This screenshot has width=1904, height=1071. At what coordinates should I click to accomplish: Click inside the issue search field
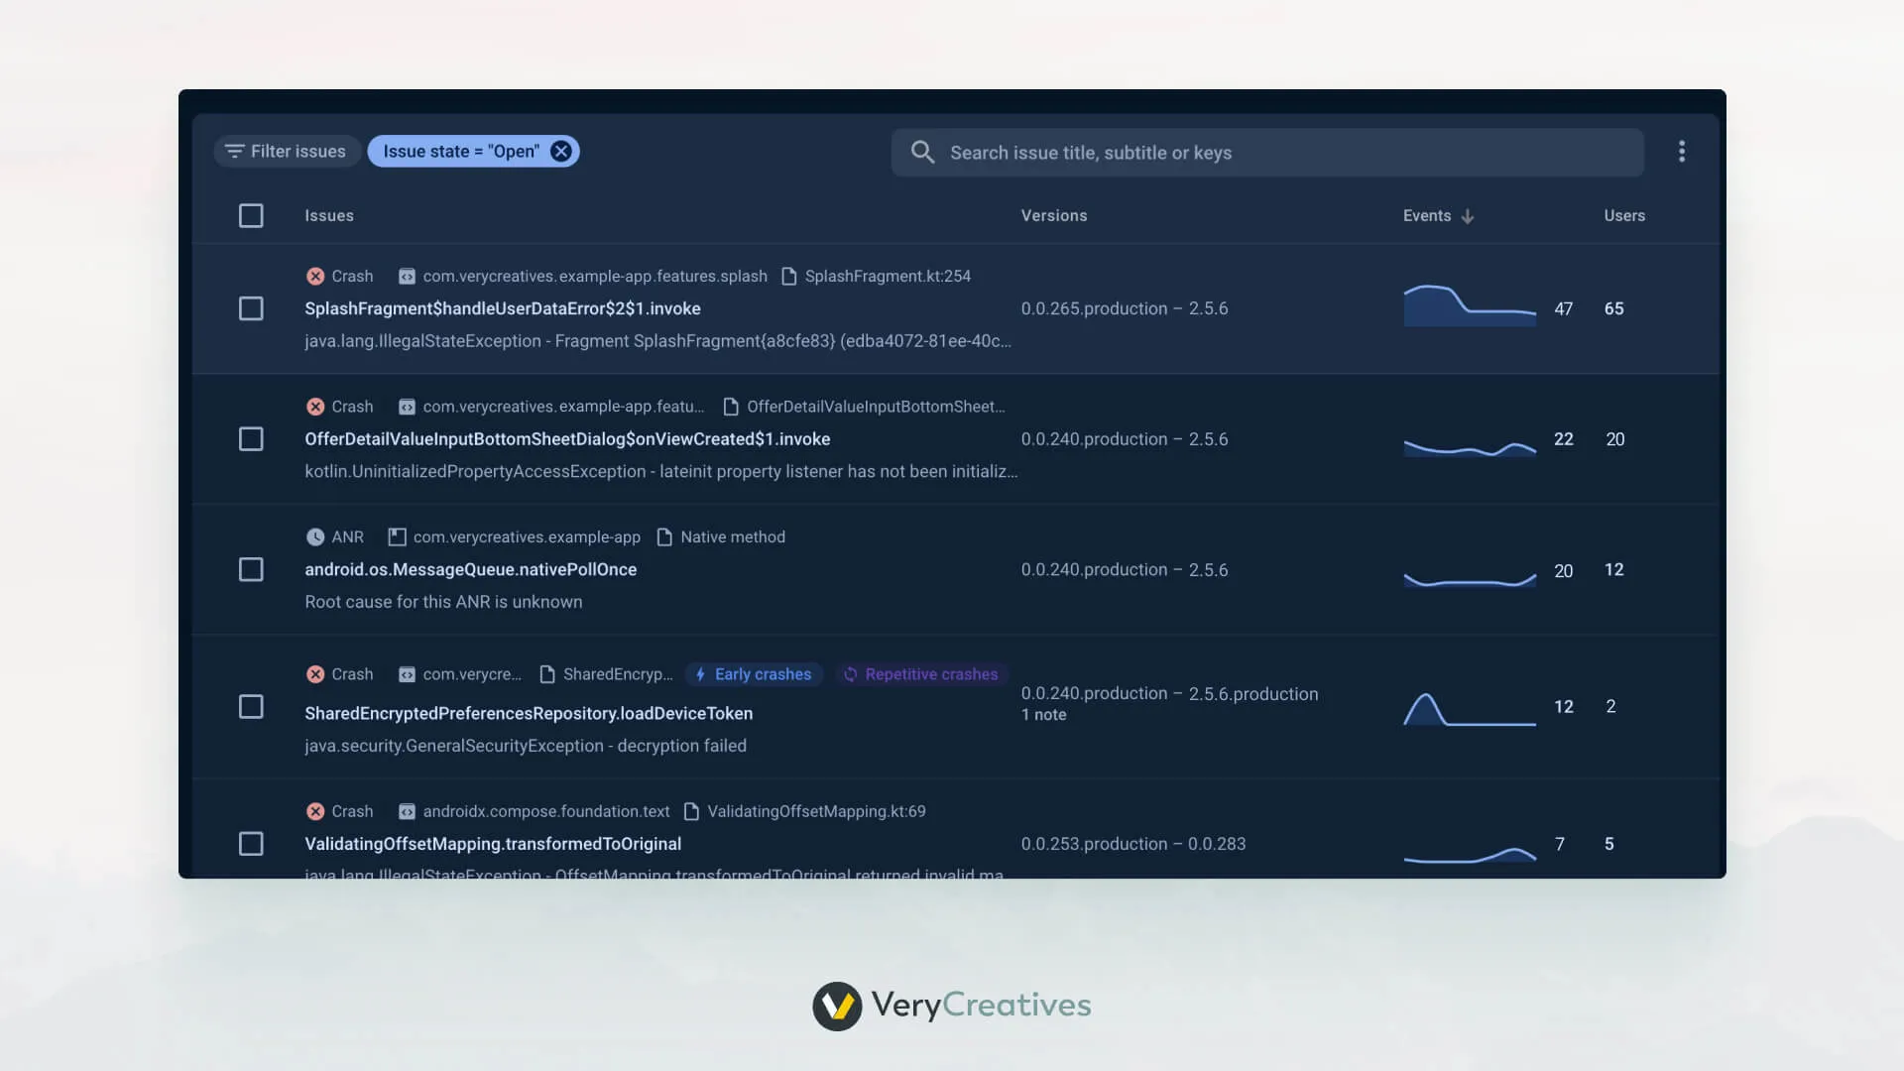[x=1190, y=152]
